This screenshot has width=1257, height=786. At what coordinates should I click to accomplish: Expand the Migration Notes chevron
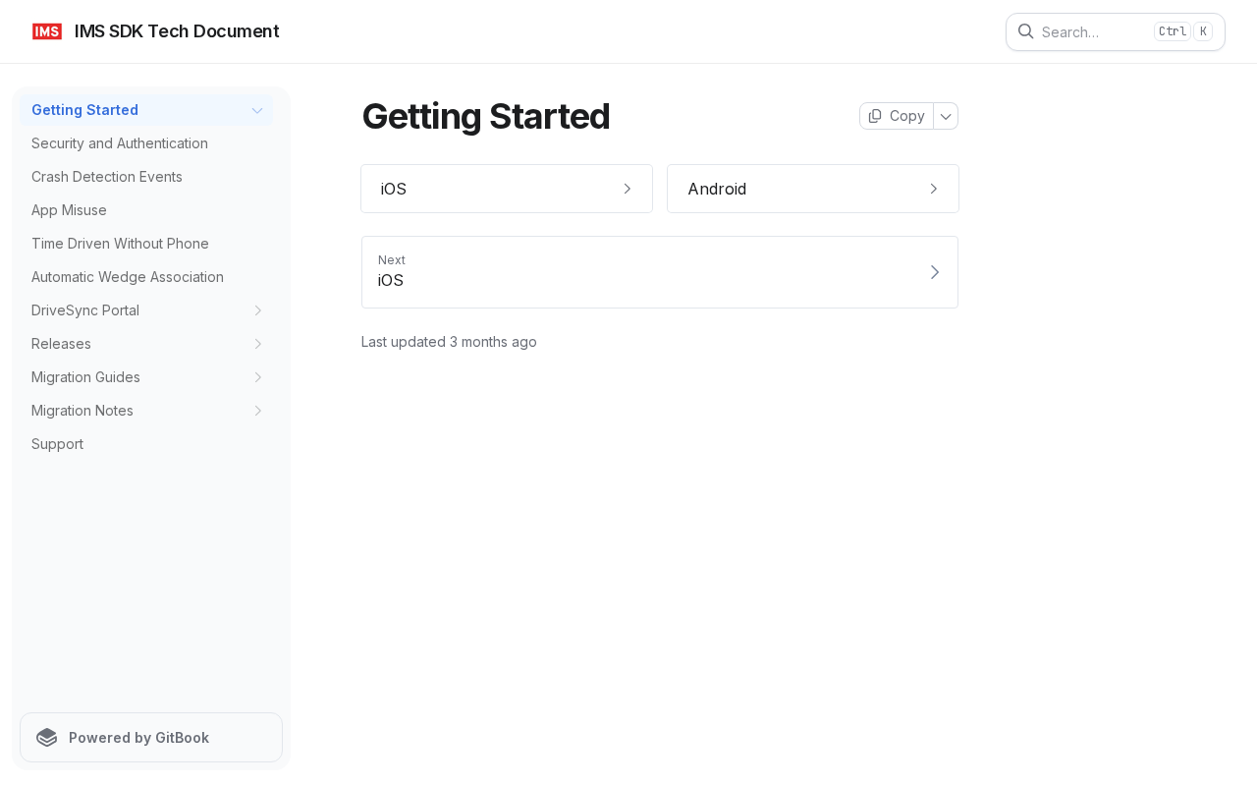tap(258, 411)
